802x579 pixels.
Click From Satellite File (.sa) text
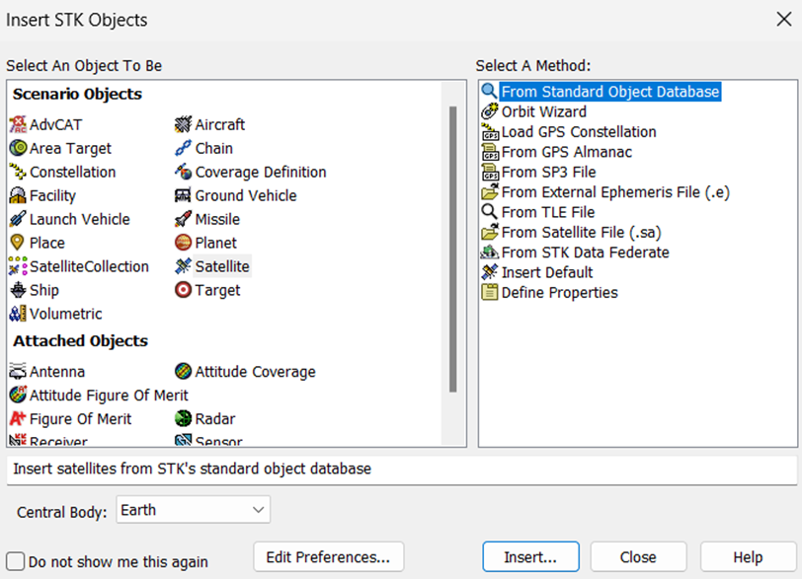pos(581,233)
